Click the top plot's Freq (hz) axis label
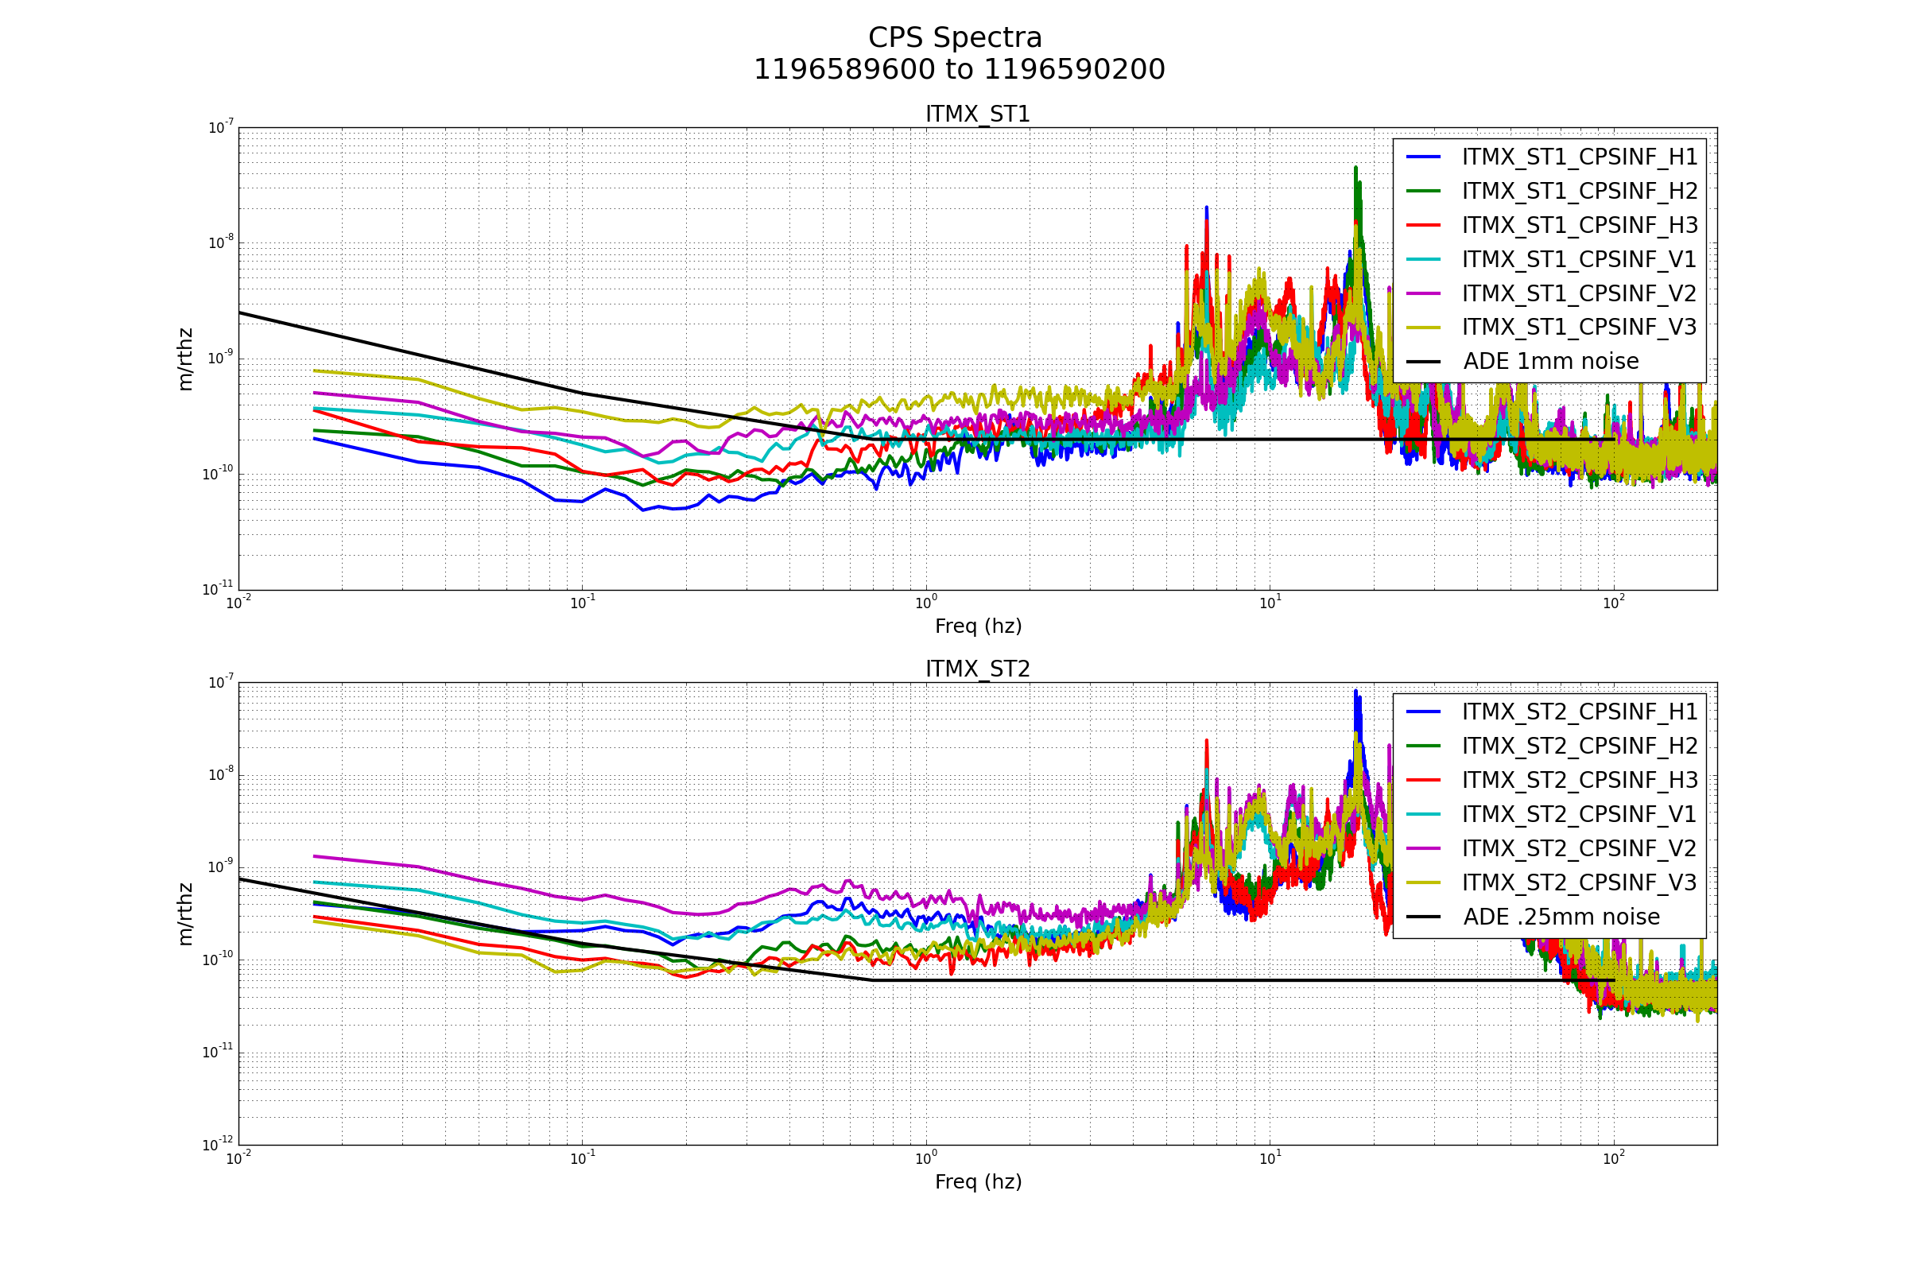 tap(978, 626)
